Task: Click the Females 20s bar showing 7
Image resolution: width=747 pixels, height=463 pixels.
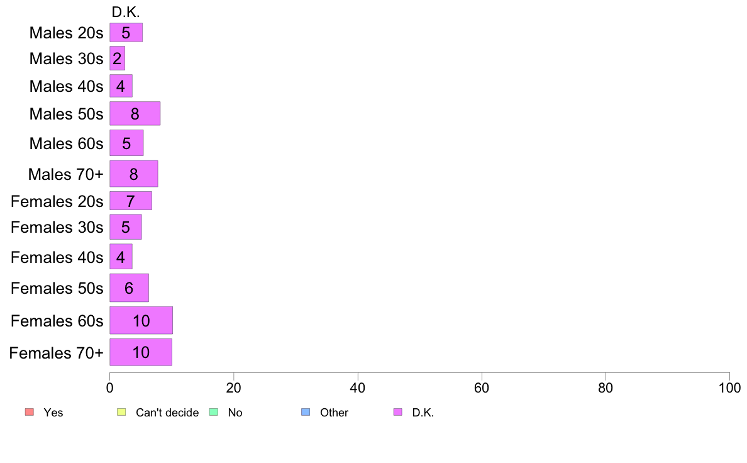Action: [x=131, y=201]
